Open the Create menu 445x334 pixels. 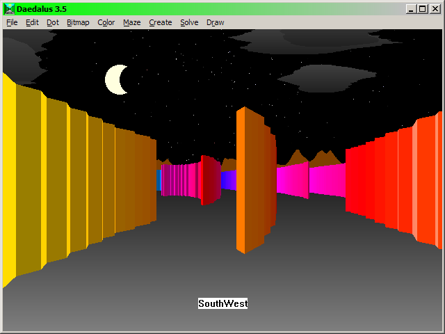160,22
